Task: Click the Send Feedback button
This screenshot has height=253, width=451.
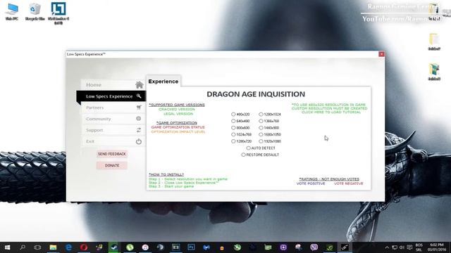Action: (x=112, y=154)
